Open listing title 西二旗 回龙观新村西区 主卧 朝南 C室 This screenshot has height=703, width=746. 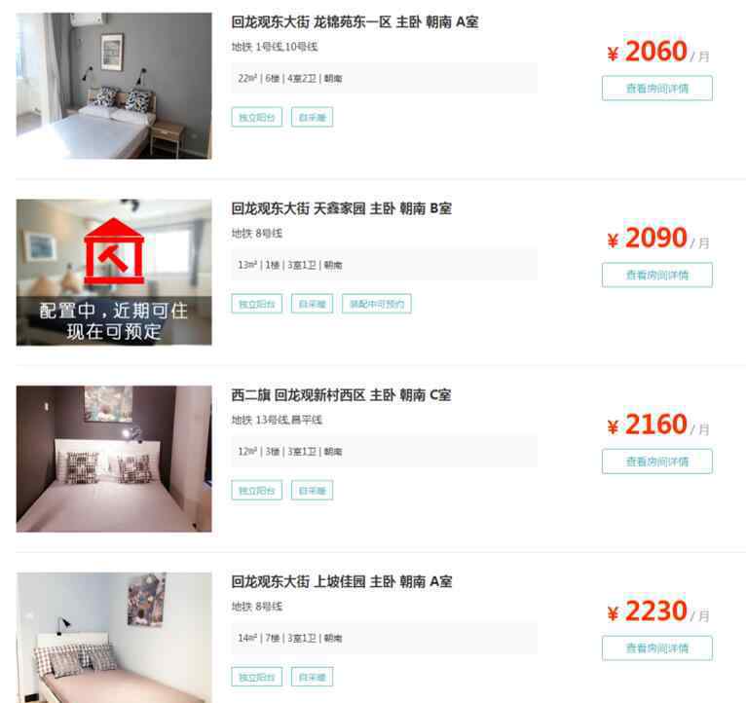341,394
